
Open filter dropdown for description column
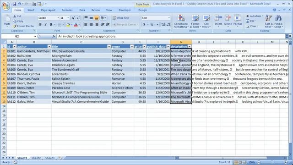pos(189,47)
